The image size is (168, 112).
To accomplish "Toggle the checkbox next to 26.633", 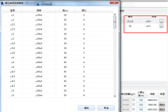I will (133, 109).
